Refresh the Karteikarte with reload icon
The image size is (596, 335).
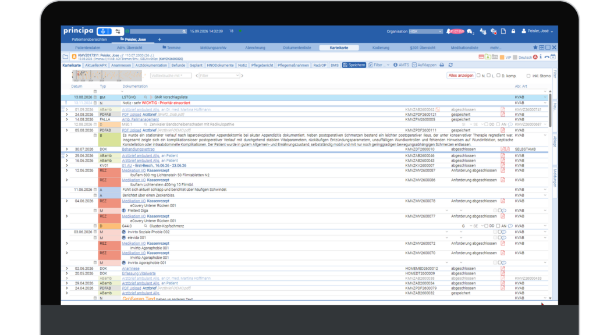pos(450,65)
